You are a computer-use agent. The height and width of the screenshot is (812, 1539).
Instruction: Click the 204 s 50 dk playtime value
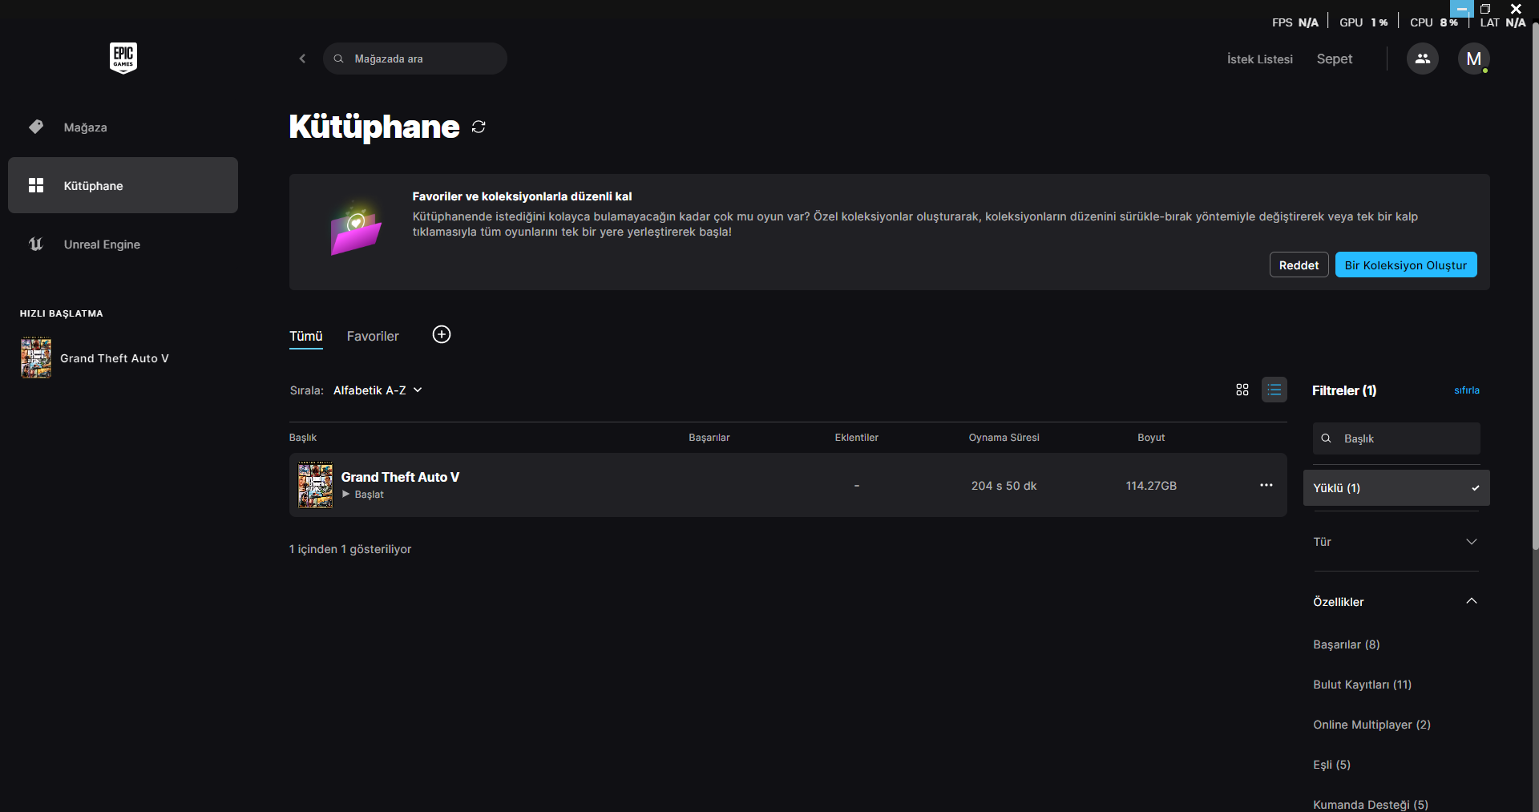tap(1004, 486)
